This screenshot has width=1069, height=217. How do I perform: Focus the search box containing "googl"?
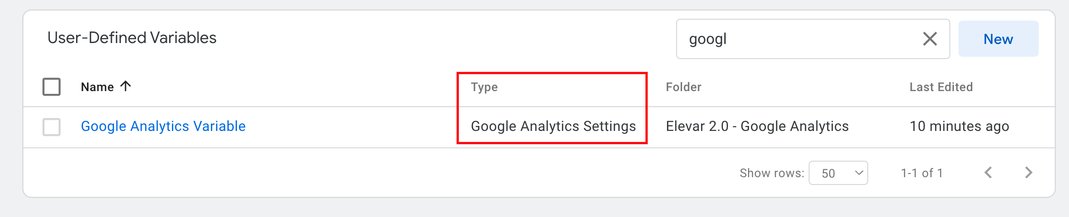pos(798,39)
